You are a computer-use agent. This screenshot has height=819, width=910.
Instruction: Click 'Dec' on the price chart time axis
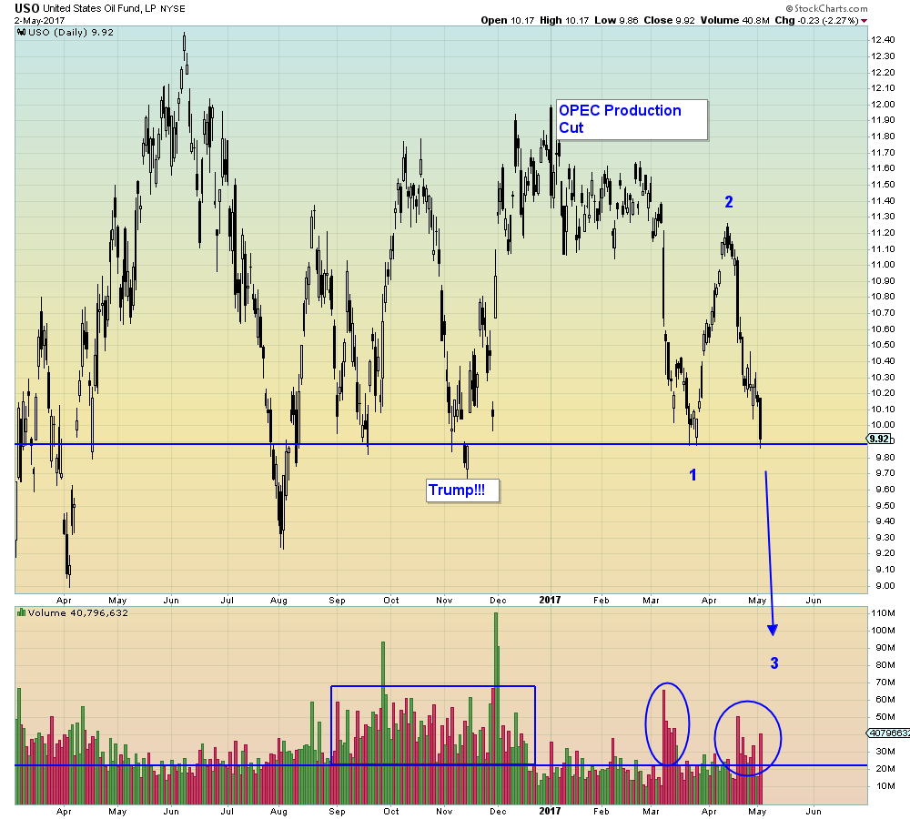click(498, 601)
